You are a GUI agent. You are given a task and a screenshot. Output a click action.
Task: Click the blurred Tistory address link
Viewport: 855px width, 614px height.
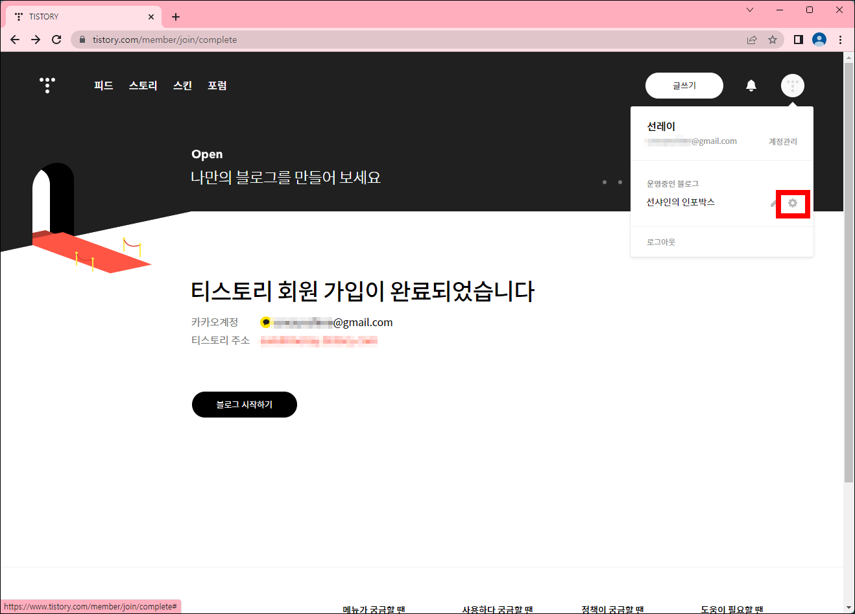[319, 340]
